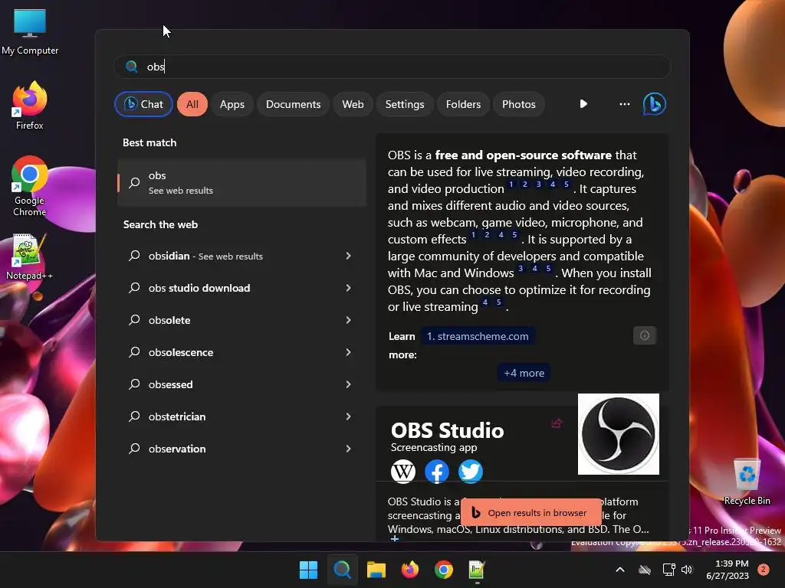This screenshot has height=588, width=785.
Task: Select the Apps filter tab
Action: 232,104
